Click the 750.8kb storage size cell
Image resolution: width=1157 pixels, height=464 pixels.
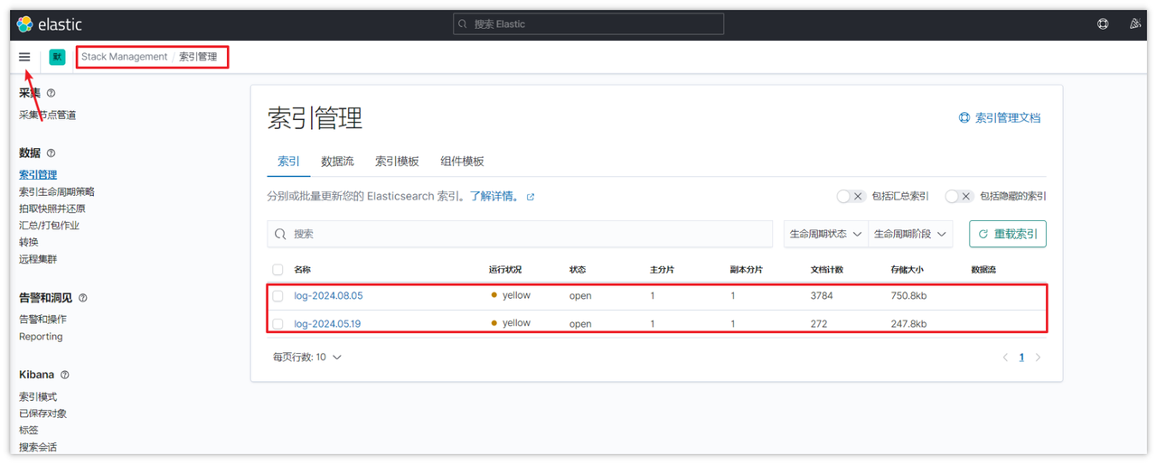click(x=908, y=296)
